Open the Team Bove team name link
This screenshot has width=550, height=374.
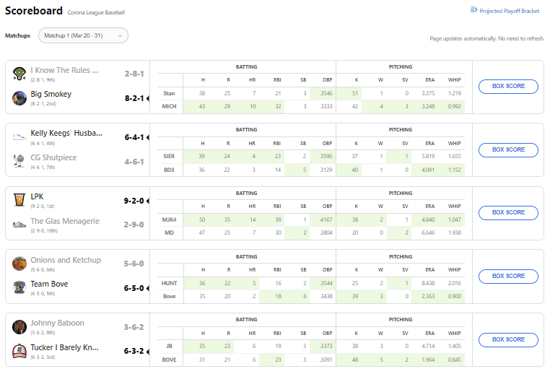[x=49, y=284]
